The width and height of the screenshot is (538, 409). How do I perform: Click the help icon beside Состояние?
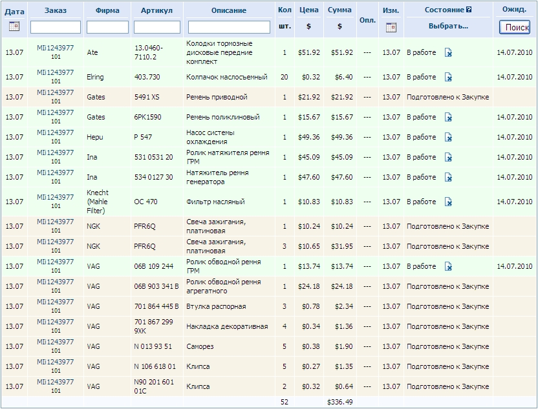click(x=469, y=10)
